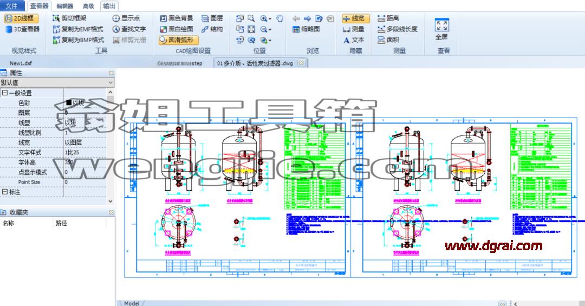Click the zoom in magnifier icon

point(263,18)
